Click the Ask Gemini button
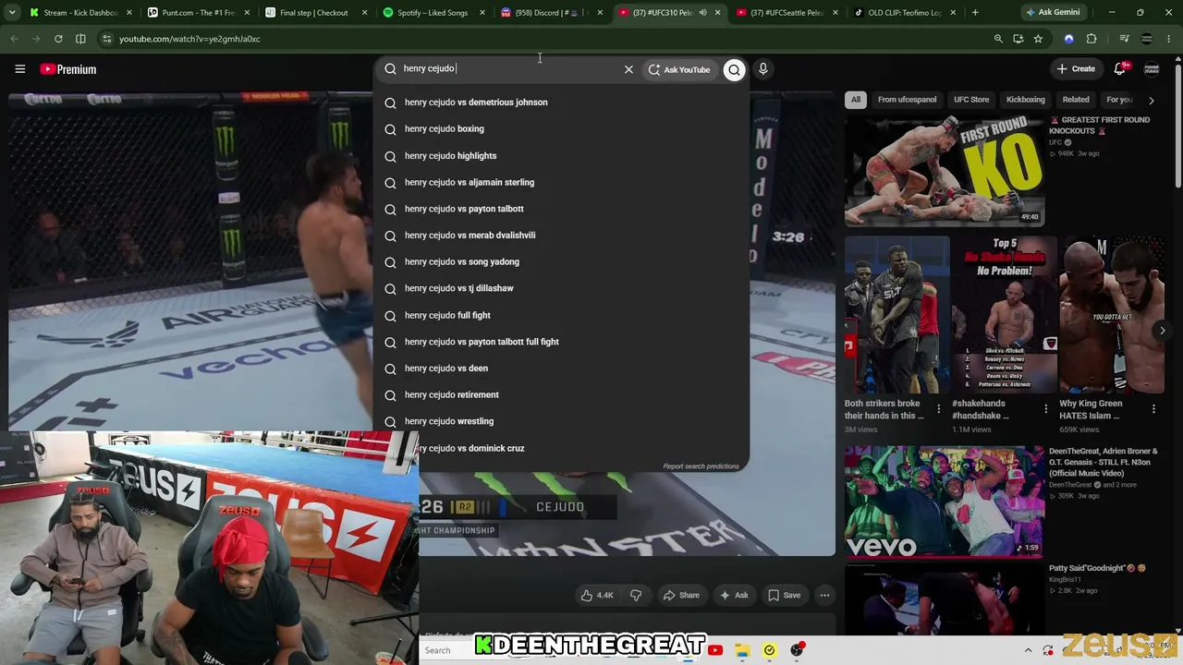The height and width of the screenshot is (665, 1183). point(1052,12)
